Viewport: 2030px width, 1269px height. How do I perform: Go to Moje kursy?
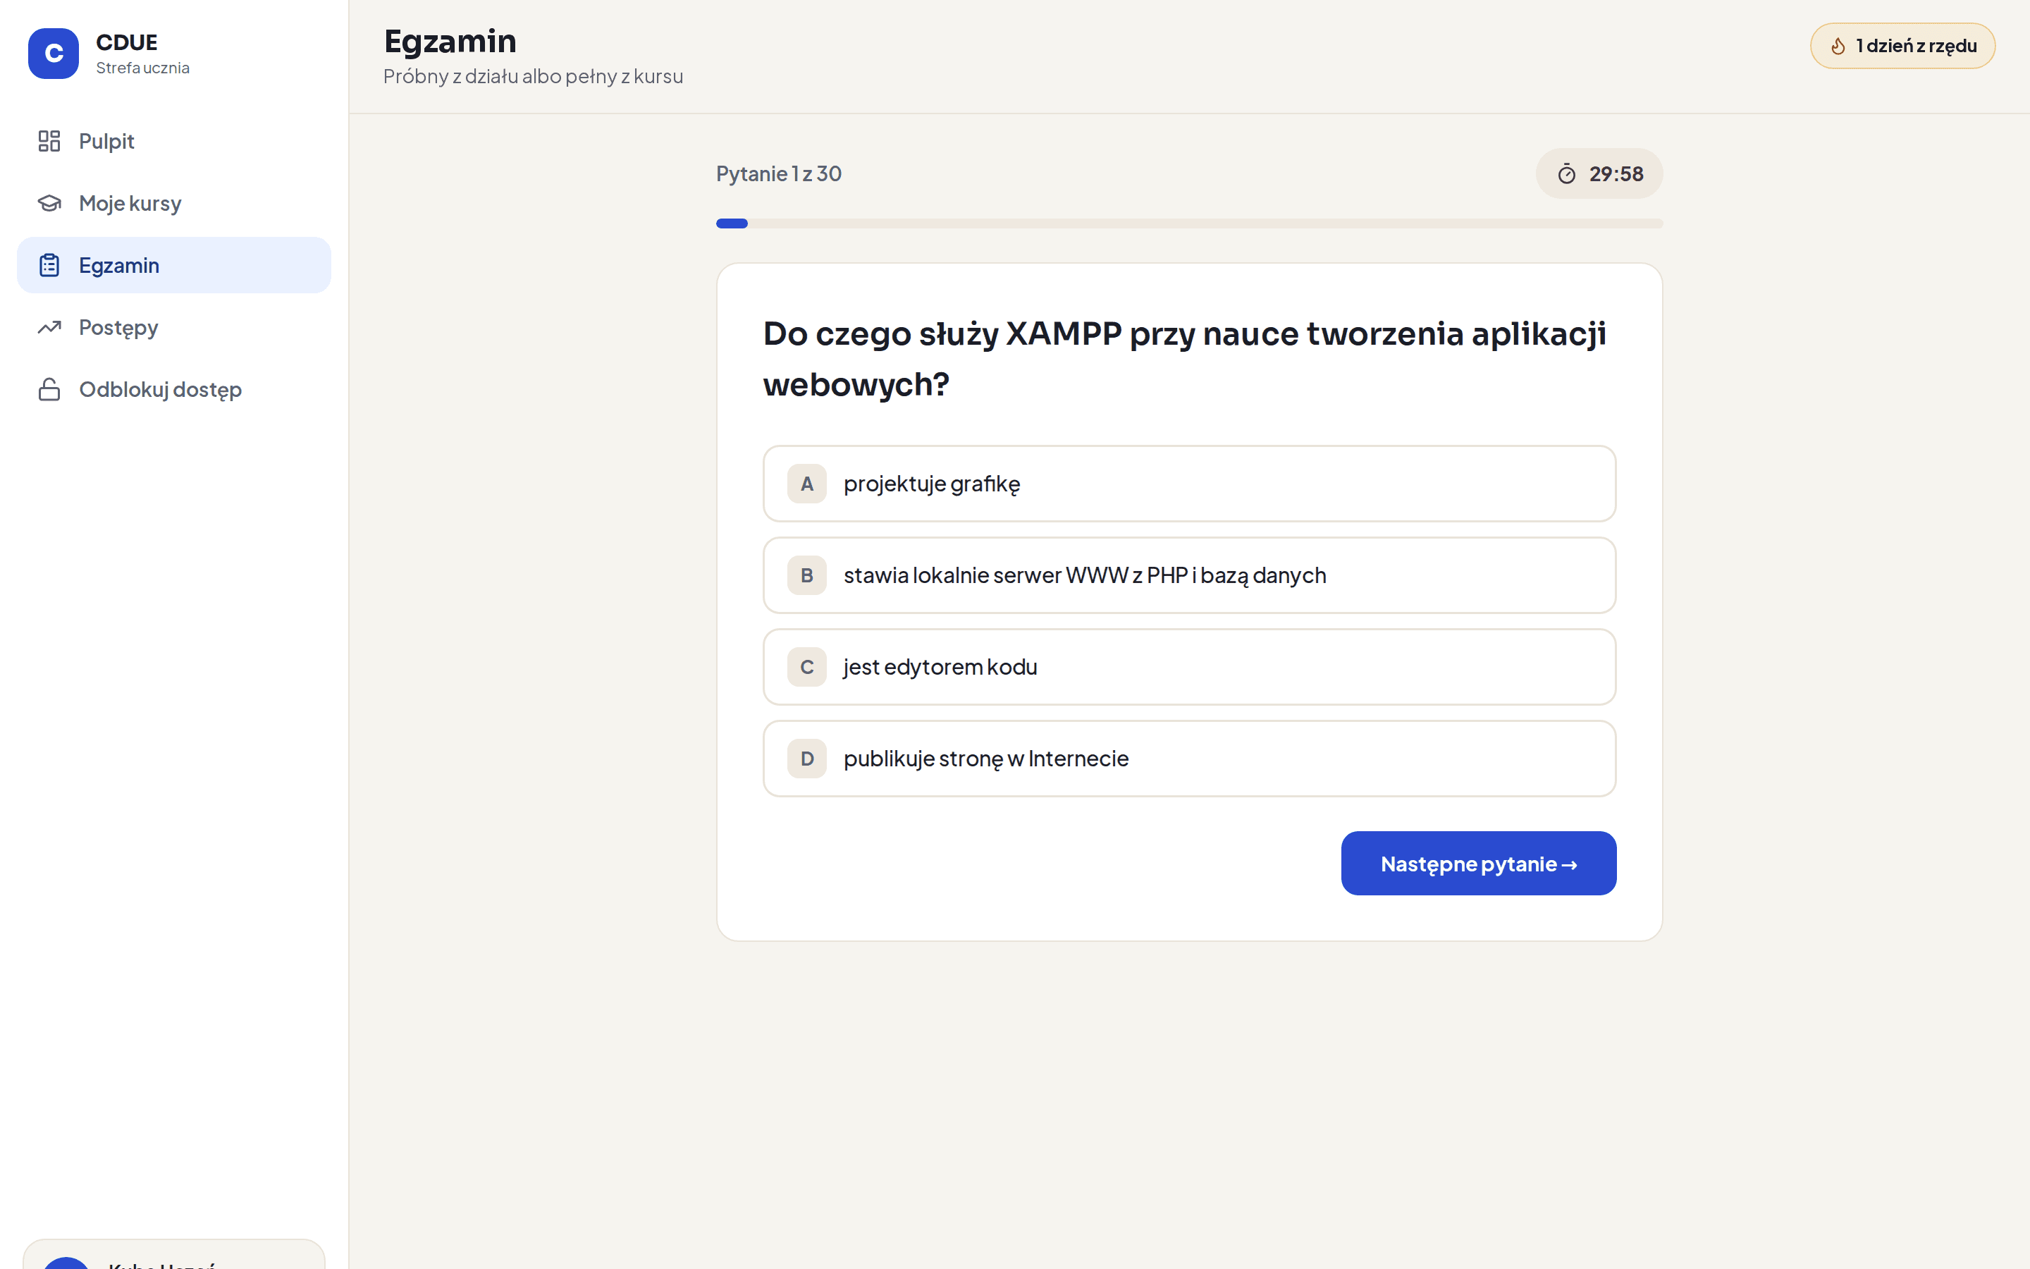173,203
